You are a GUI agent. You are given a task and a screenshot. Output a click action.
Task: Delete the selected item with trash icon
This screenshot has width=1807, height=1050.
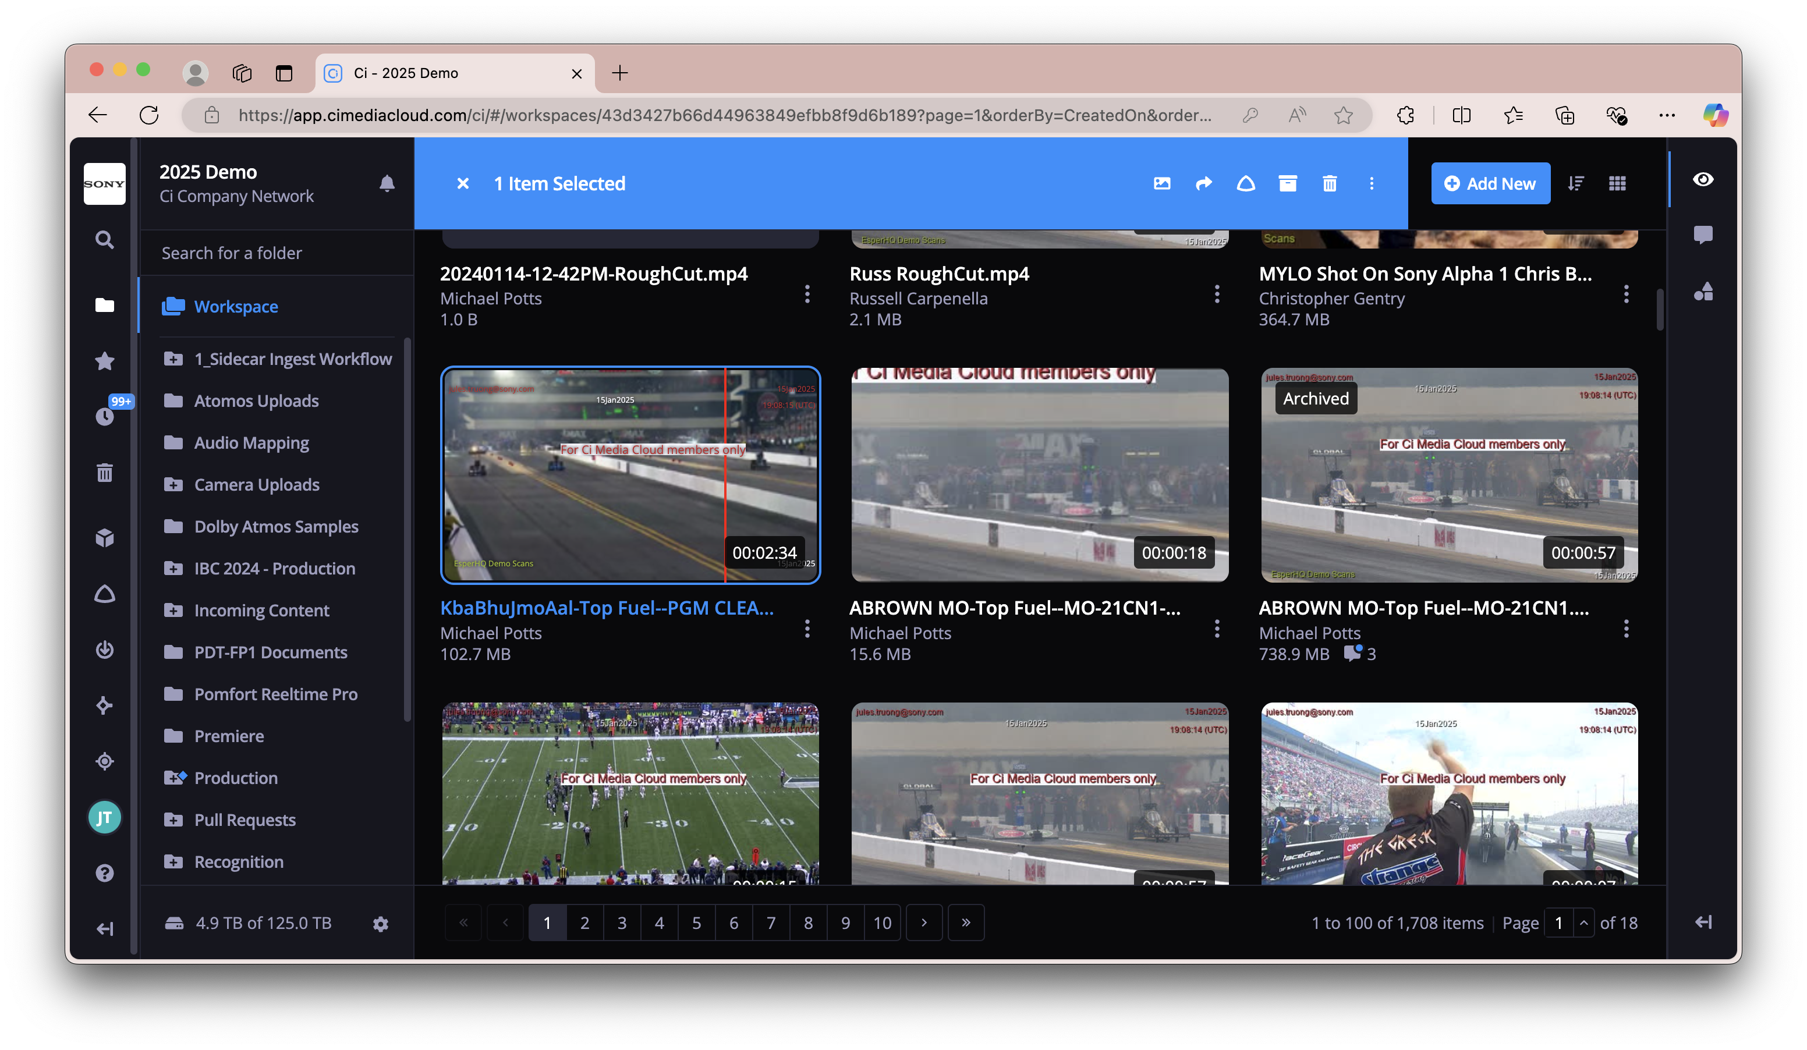click(1330, 183)
